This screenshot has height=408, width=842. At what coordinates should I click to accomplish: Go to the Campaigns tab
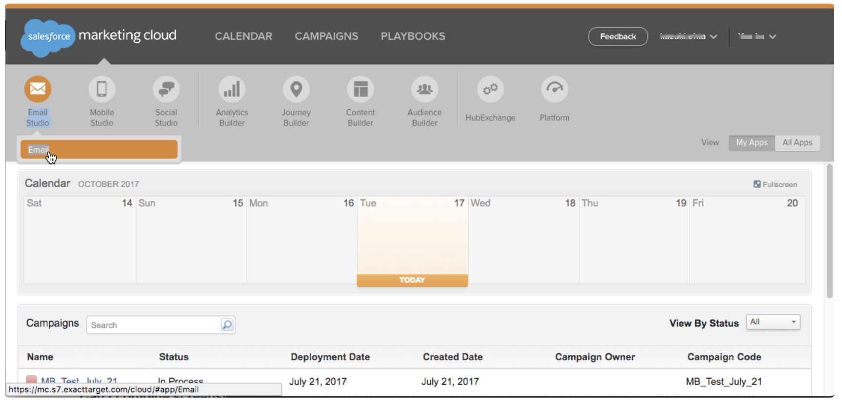326,37
